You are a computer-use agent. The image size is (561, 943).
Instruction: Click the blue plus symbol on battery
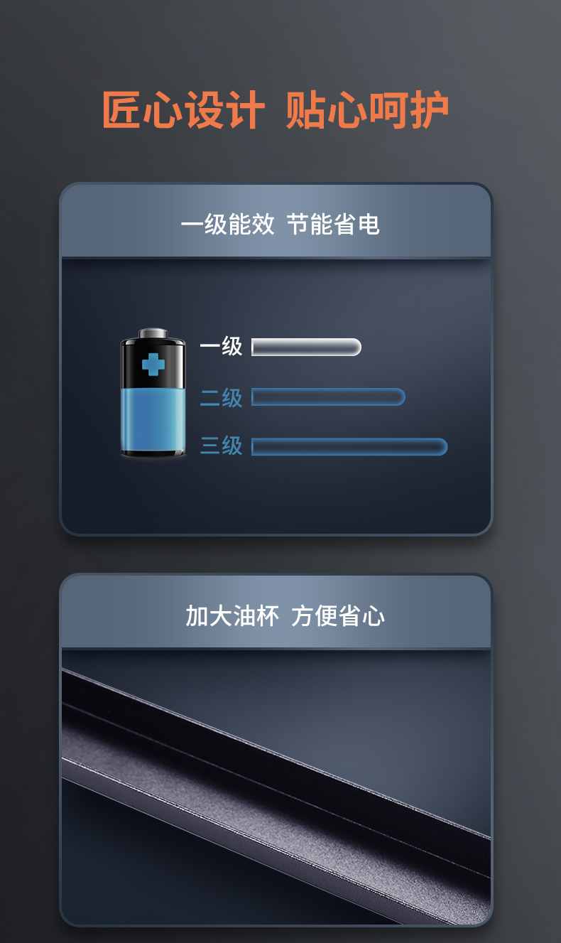[153, 365]
